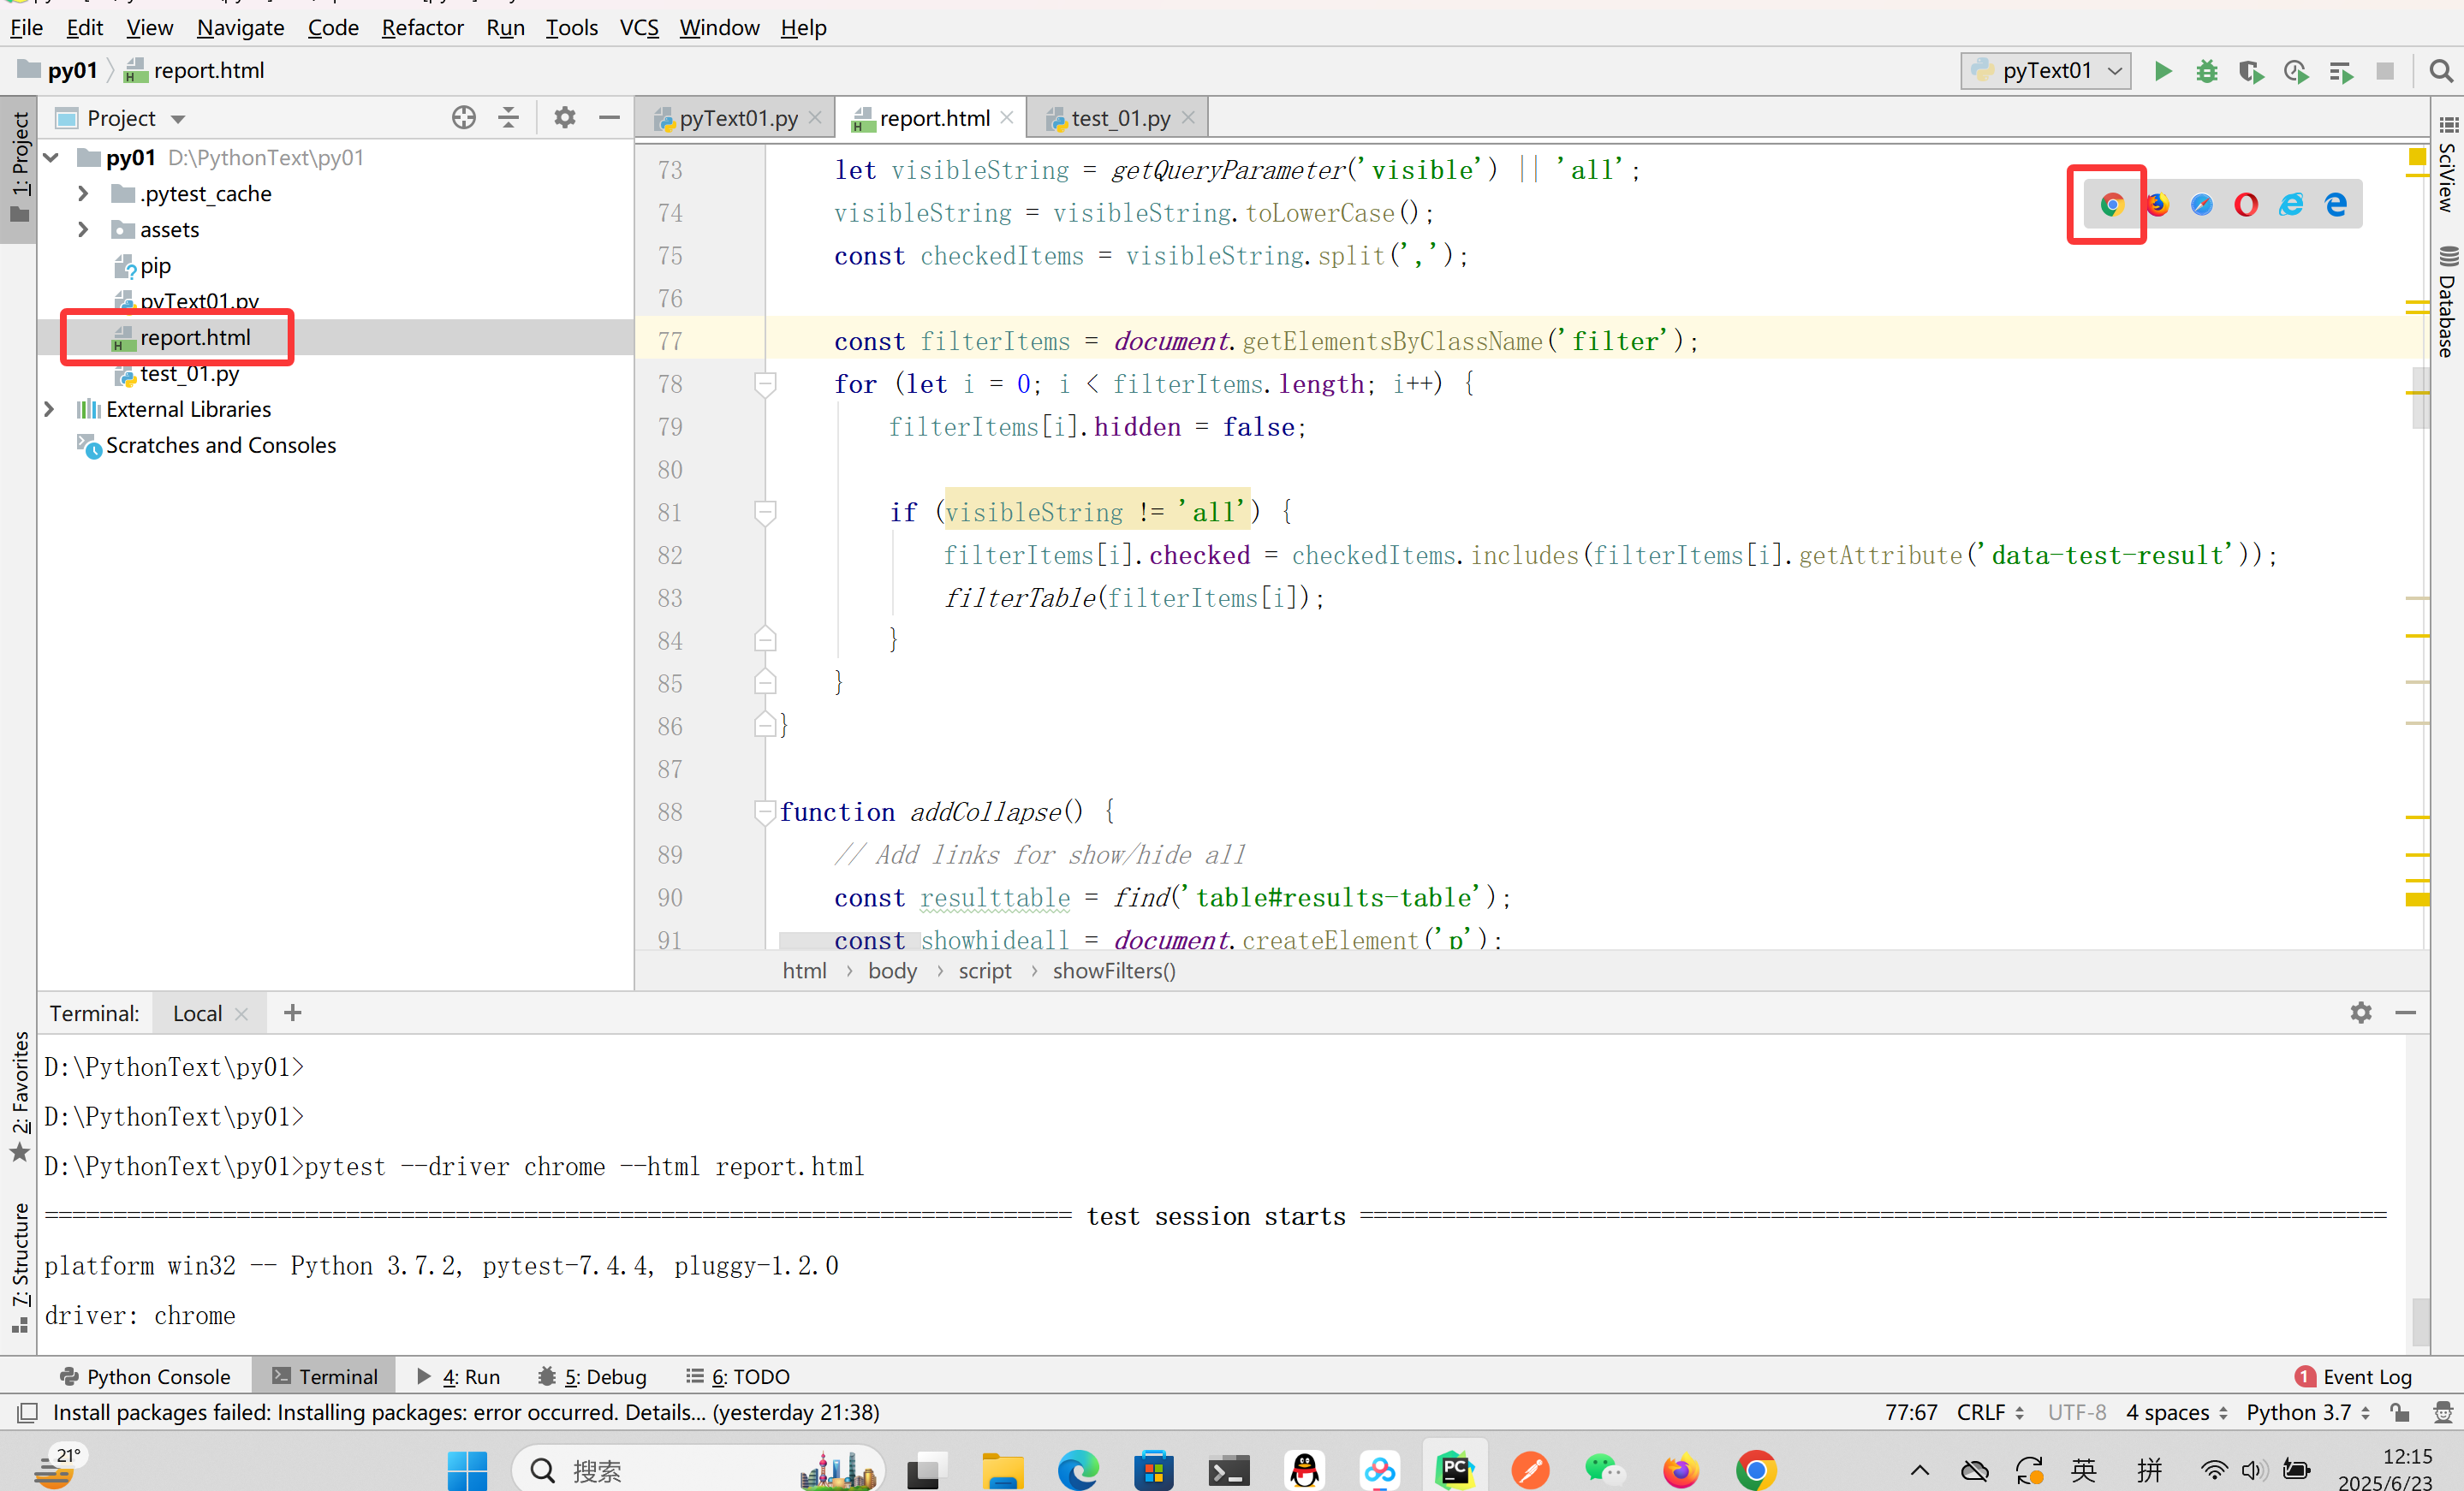Open Project panel settings gear
The height and width of the screenshot is (1491, 2464).
click(x=565, y=118)
